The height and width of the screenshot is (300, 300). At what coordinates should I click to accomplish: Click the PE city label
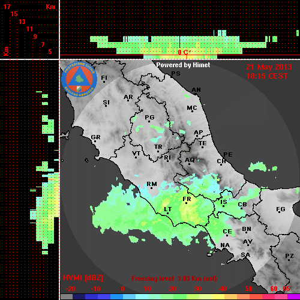(228, 154)
